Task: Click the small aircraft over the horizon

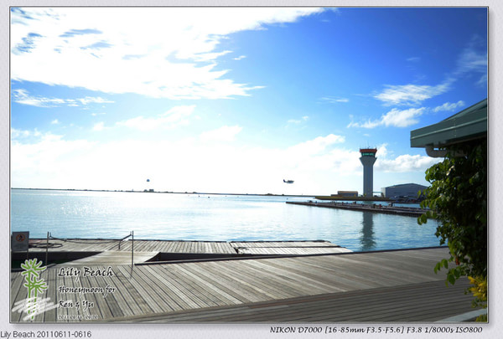Action: coord(148,180)
